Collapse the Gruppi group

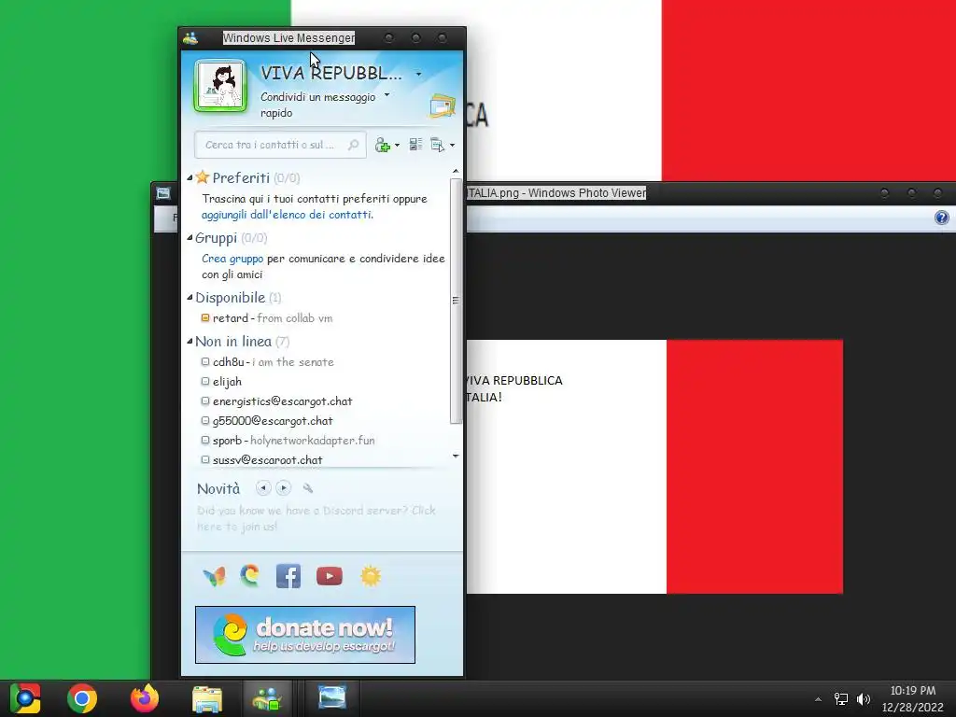pyautogui.click(x=190, y=238)
